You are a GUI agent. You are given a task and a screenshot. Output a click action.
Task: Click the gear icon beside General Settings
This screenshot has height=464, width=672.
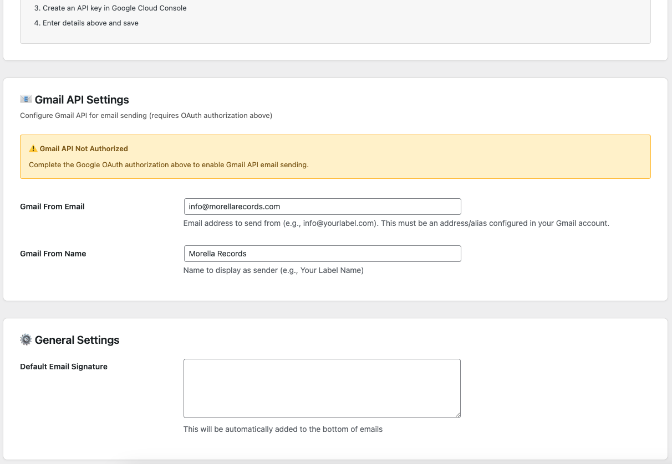pos(26,339)
